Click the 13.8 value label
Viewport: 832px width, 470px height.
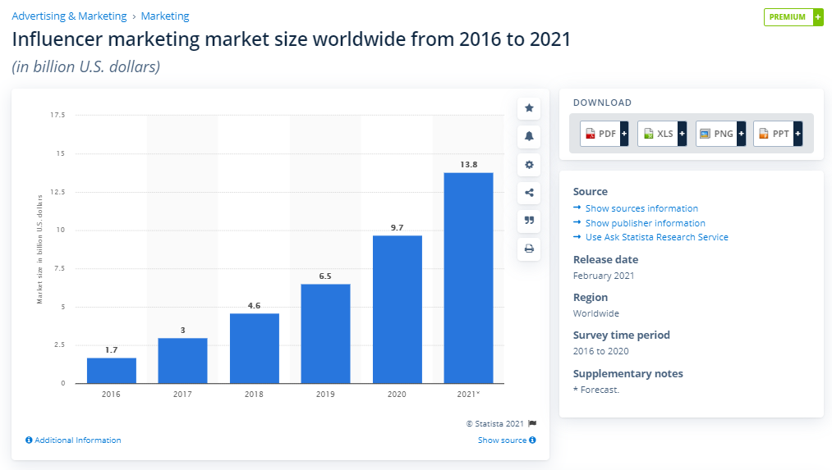tap(468, 164)
